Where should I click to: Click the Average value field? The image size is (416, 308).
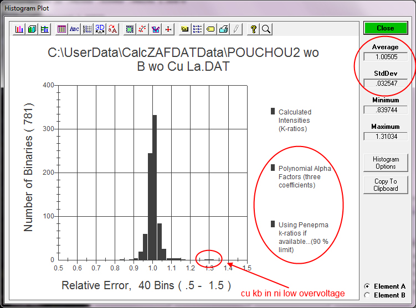point(385,56)
